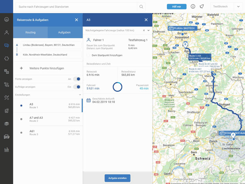Expand the Einstellungen section
The width and height of the screenshot is (245, 184).
[80, 95]
